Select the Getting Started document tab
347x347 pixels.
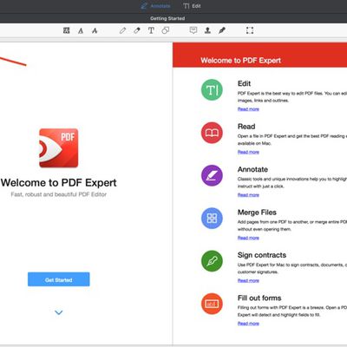coord(167,18)
